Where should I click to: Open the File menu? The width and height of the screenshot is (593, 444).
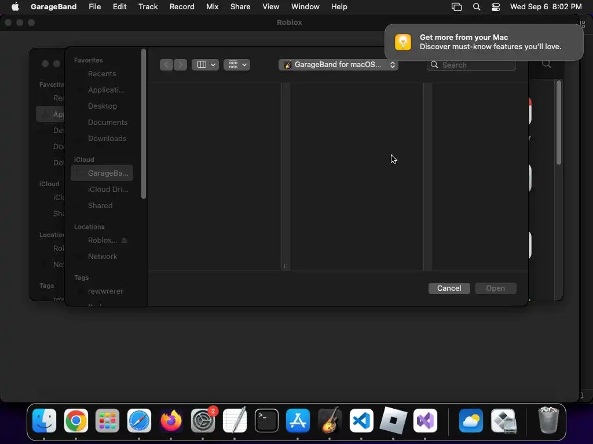tap(94, 6)
